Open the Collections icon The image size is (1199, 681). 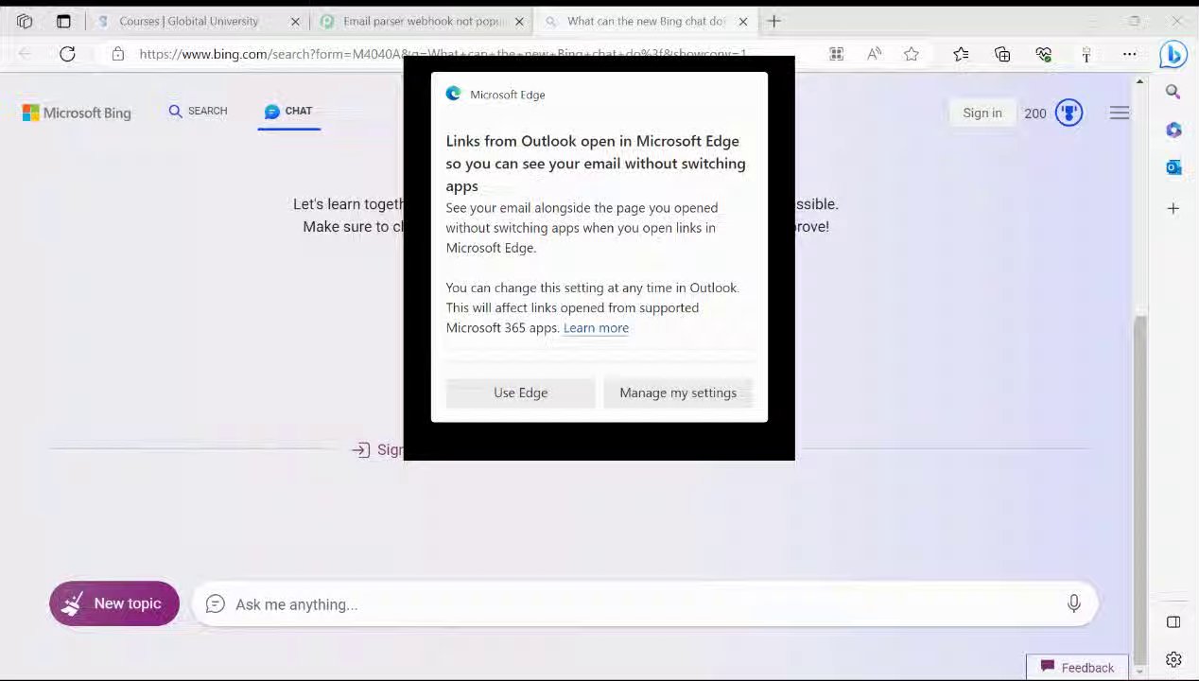coord(1002,54)
